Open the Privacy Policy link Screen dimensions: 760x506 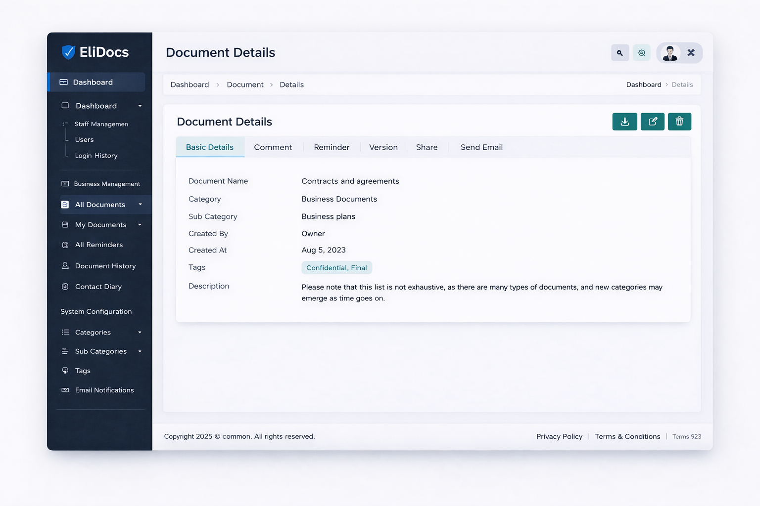(559, 436)
